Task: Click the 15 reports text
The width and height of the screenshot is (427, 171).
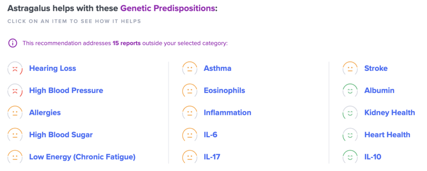Action: 127,43
